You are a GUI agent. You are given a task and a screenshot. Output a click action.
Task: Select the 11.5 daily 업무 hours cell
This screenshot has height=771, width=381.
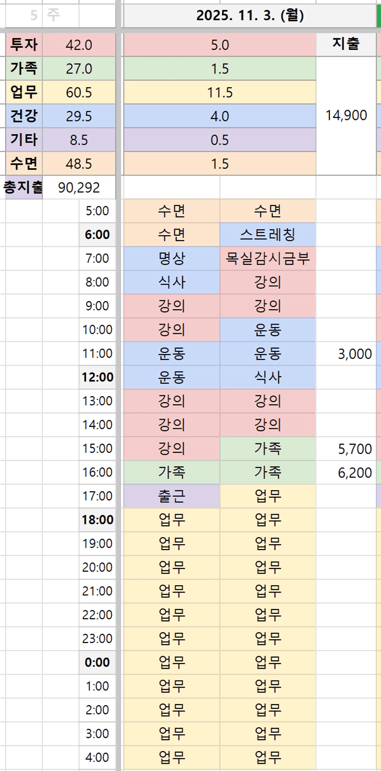click(x=220, y=92)
